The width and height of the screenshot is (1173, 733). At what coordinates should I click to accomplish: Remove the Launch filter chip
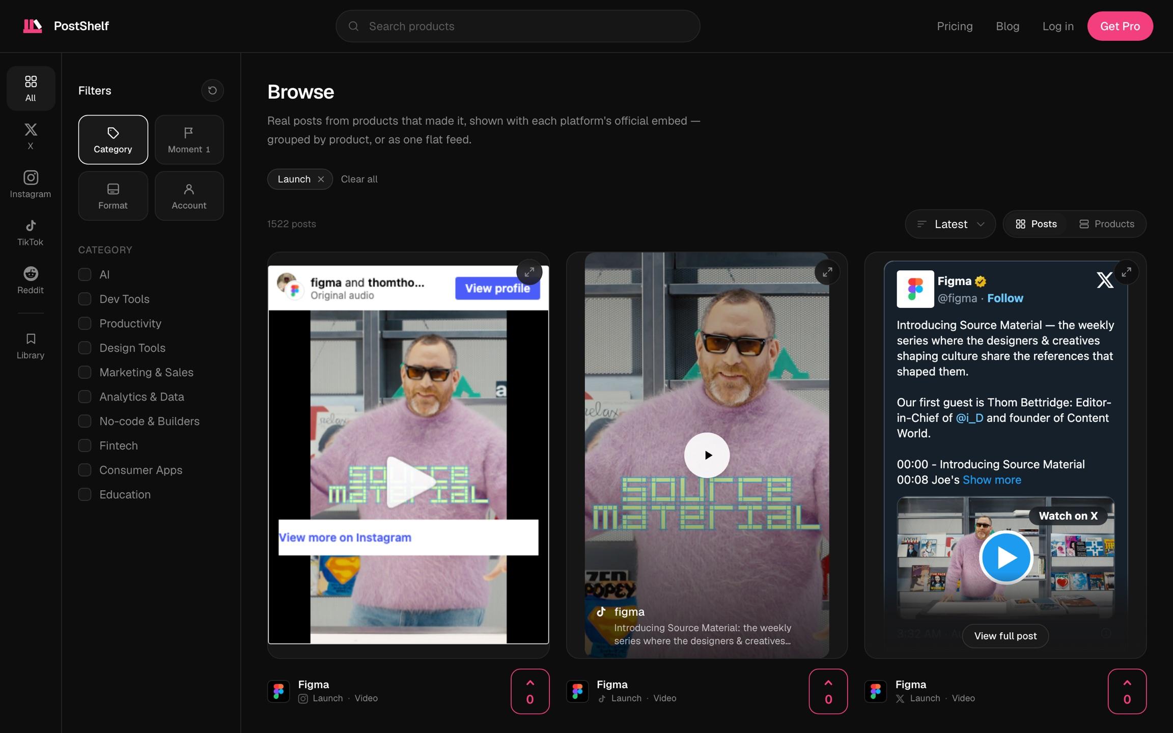point(321,179)
